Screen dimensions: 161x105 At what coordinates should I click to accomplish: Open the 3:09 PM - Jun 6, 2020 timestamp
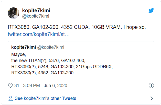(45, 86)
